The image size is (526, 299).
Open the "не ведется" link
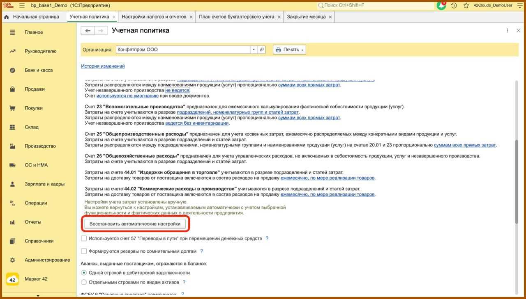[177, 90]
